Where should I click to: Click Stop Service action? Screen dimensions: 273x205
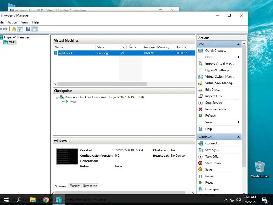214,103
